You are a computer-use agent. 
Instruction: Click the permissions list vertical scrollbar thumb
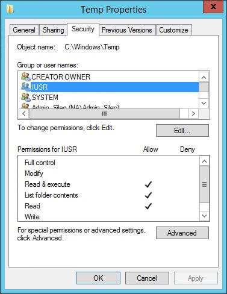click(x=205, y=184)
